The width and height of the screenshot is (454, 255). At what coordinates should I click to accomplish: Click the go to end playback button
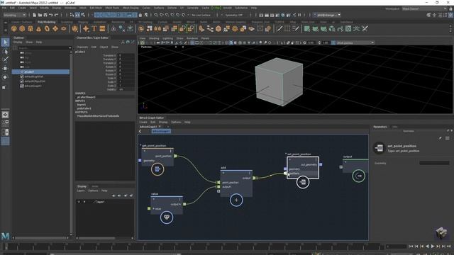point(449,246)
